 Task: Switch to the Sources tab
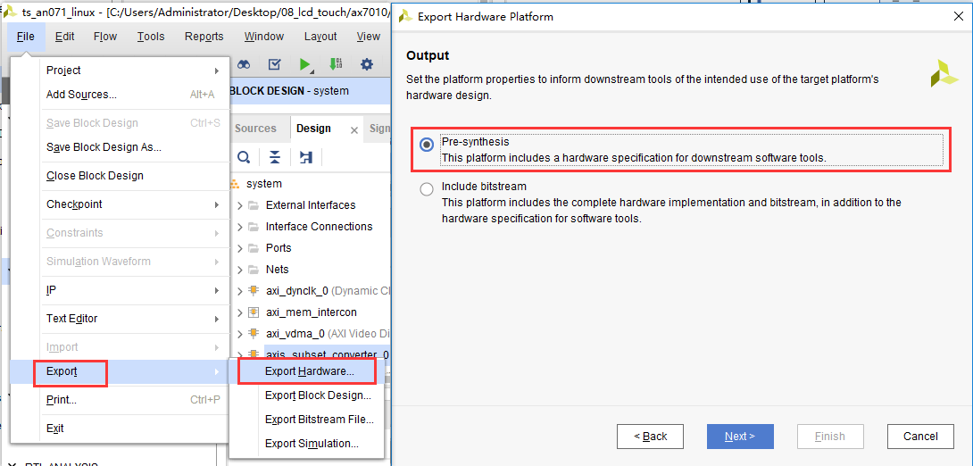pos(255,129)
